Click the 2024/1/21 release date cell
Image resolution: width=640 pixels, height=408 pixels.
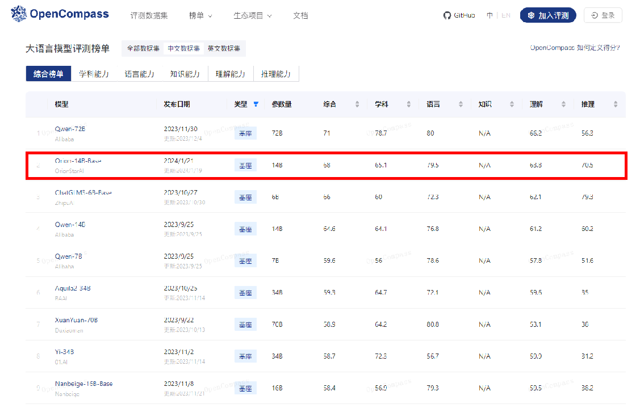178,161
